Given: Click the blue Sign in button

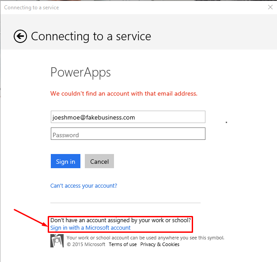Looking at the screenshot, I should coord(65,161).
